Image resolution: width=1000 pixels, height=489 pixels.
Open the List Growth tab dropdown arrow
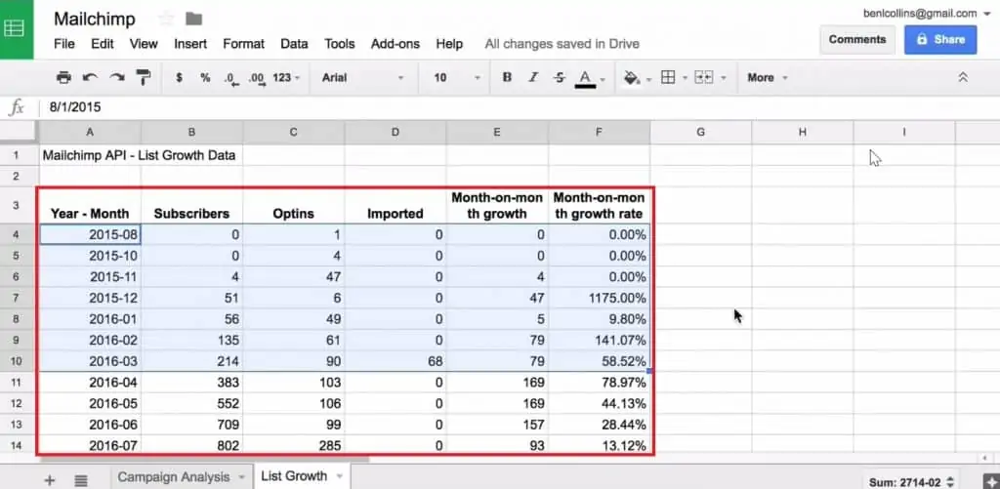click(339, 476)
